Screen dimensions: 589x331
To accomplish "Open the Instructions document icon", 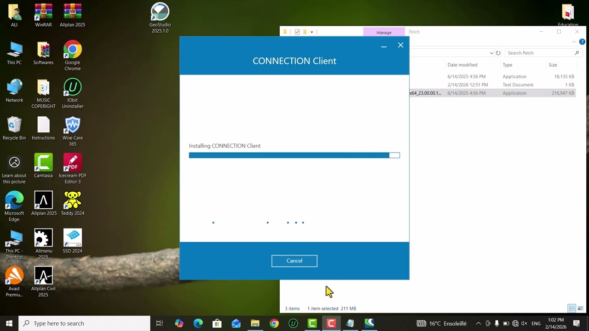I will (x=43, y=129).
